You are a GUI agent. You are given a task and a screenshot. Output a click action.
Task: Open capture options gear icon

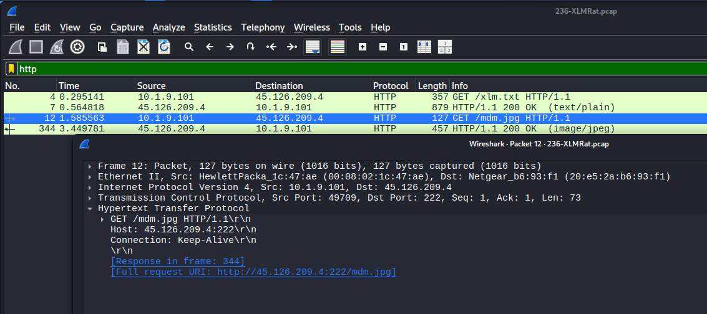coord(77,47)
